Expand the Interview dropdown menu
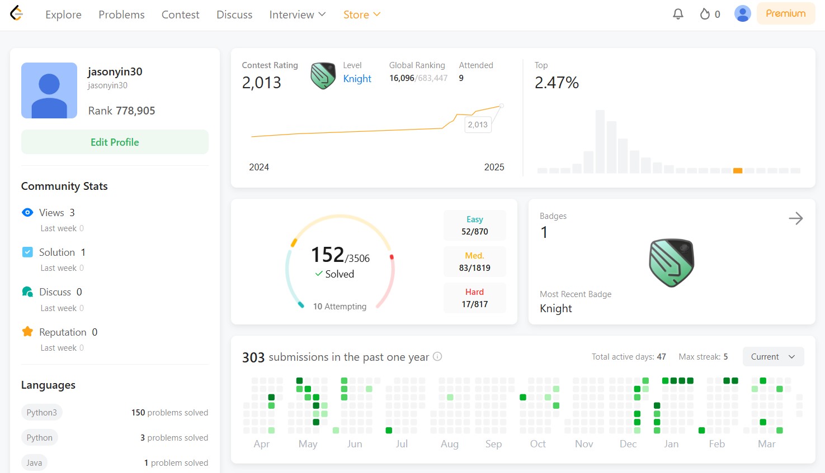Image resolution: width=825 pixels, height=473 pixels. 297,15
